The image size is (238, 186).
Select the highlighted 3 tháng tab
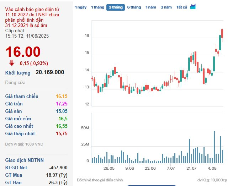(x=116, y=7)
